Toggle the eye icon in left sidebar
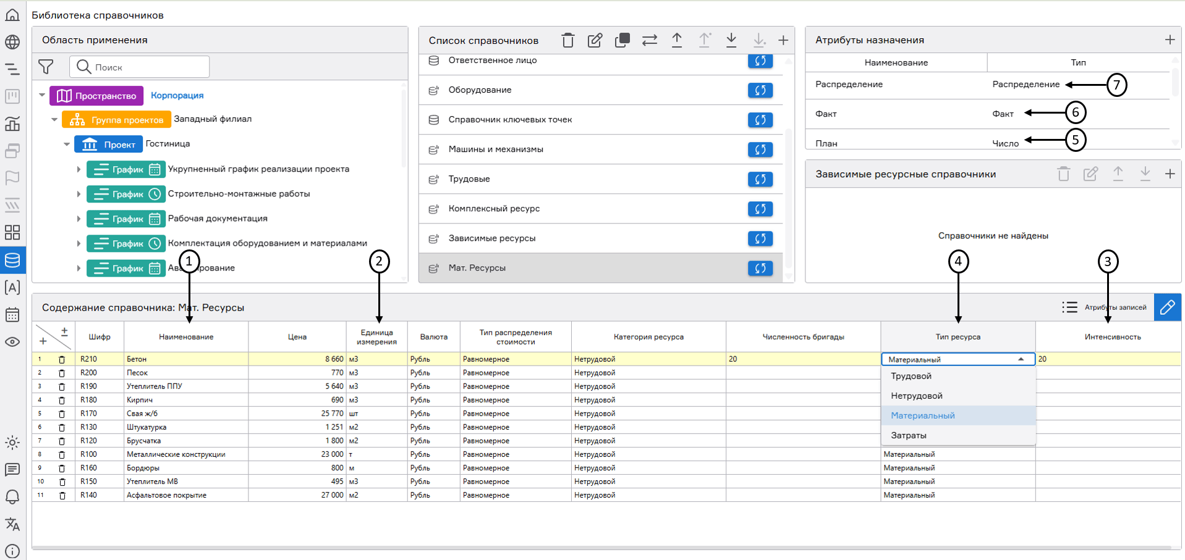Viewport: 1185px width, 560px height. (x=12, y=342)
